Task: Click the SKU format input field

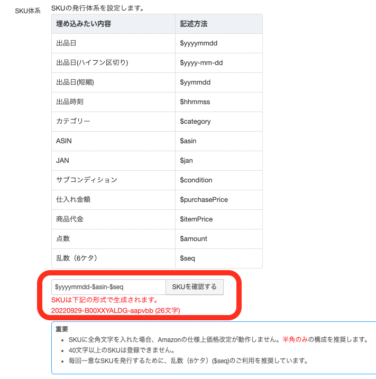Action: pyautogui.click(x=108, y=287)
